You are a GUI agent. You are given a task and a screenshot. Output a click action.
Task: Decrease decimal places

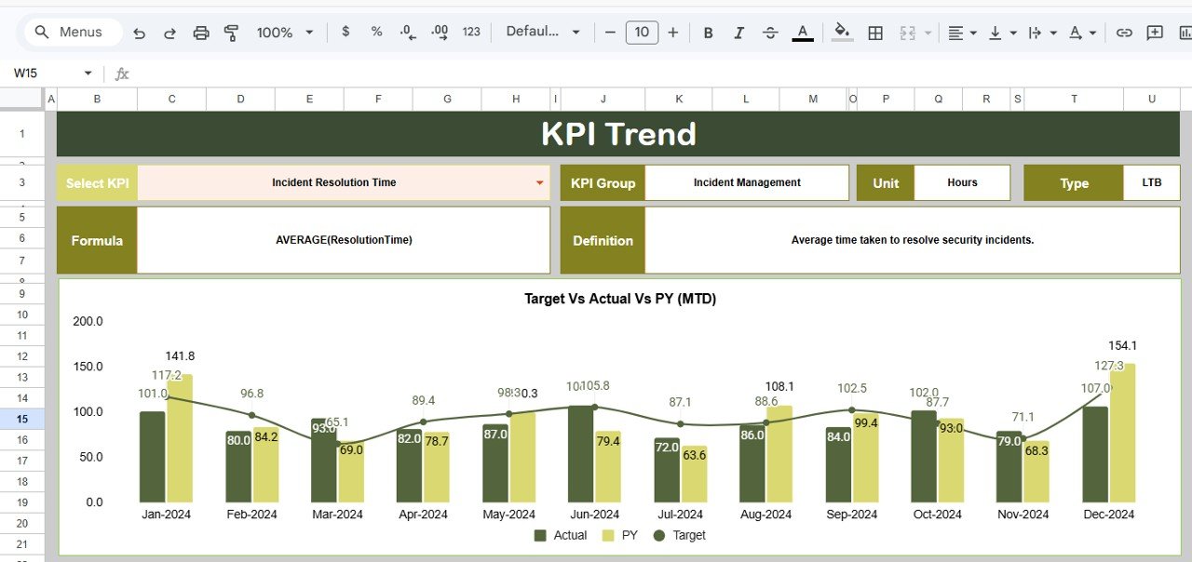click(406, 32)
